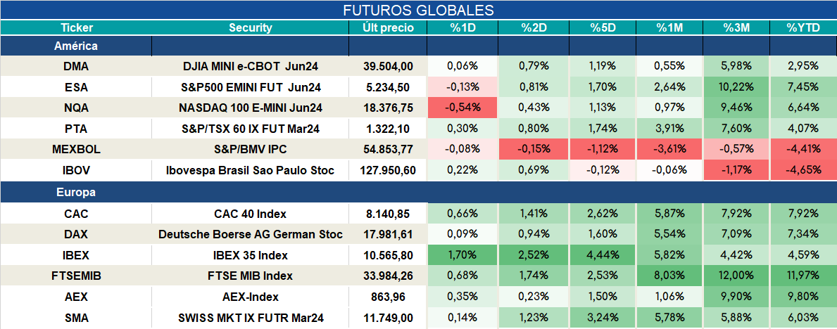Select the Europa section row

click(x=418, y=193)
